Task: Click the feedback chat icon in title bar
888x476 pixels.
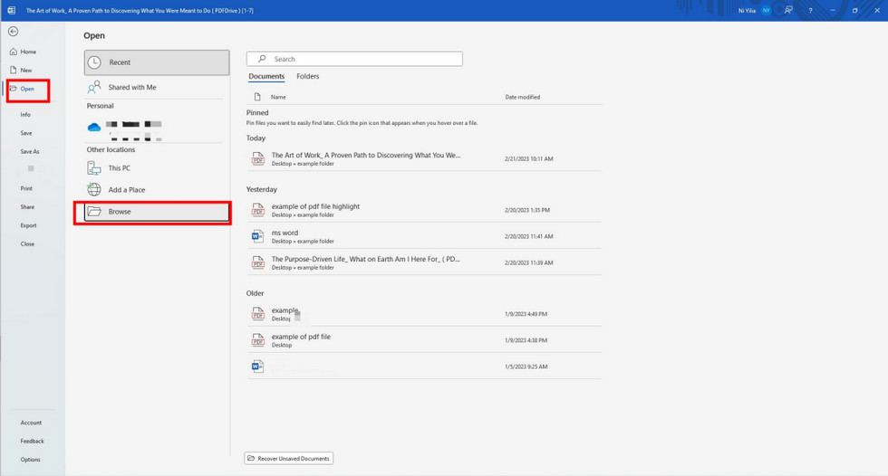Action: pos(787,10)
